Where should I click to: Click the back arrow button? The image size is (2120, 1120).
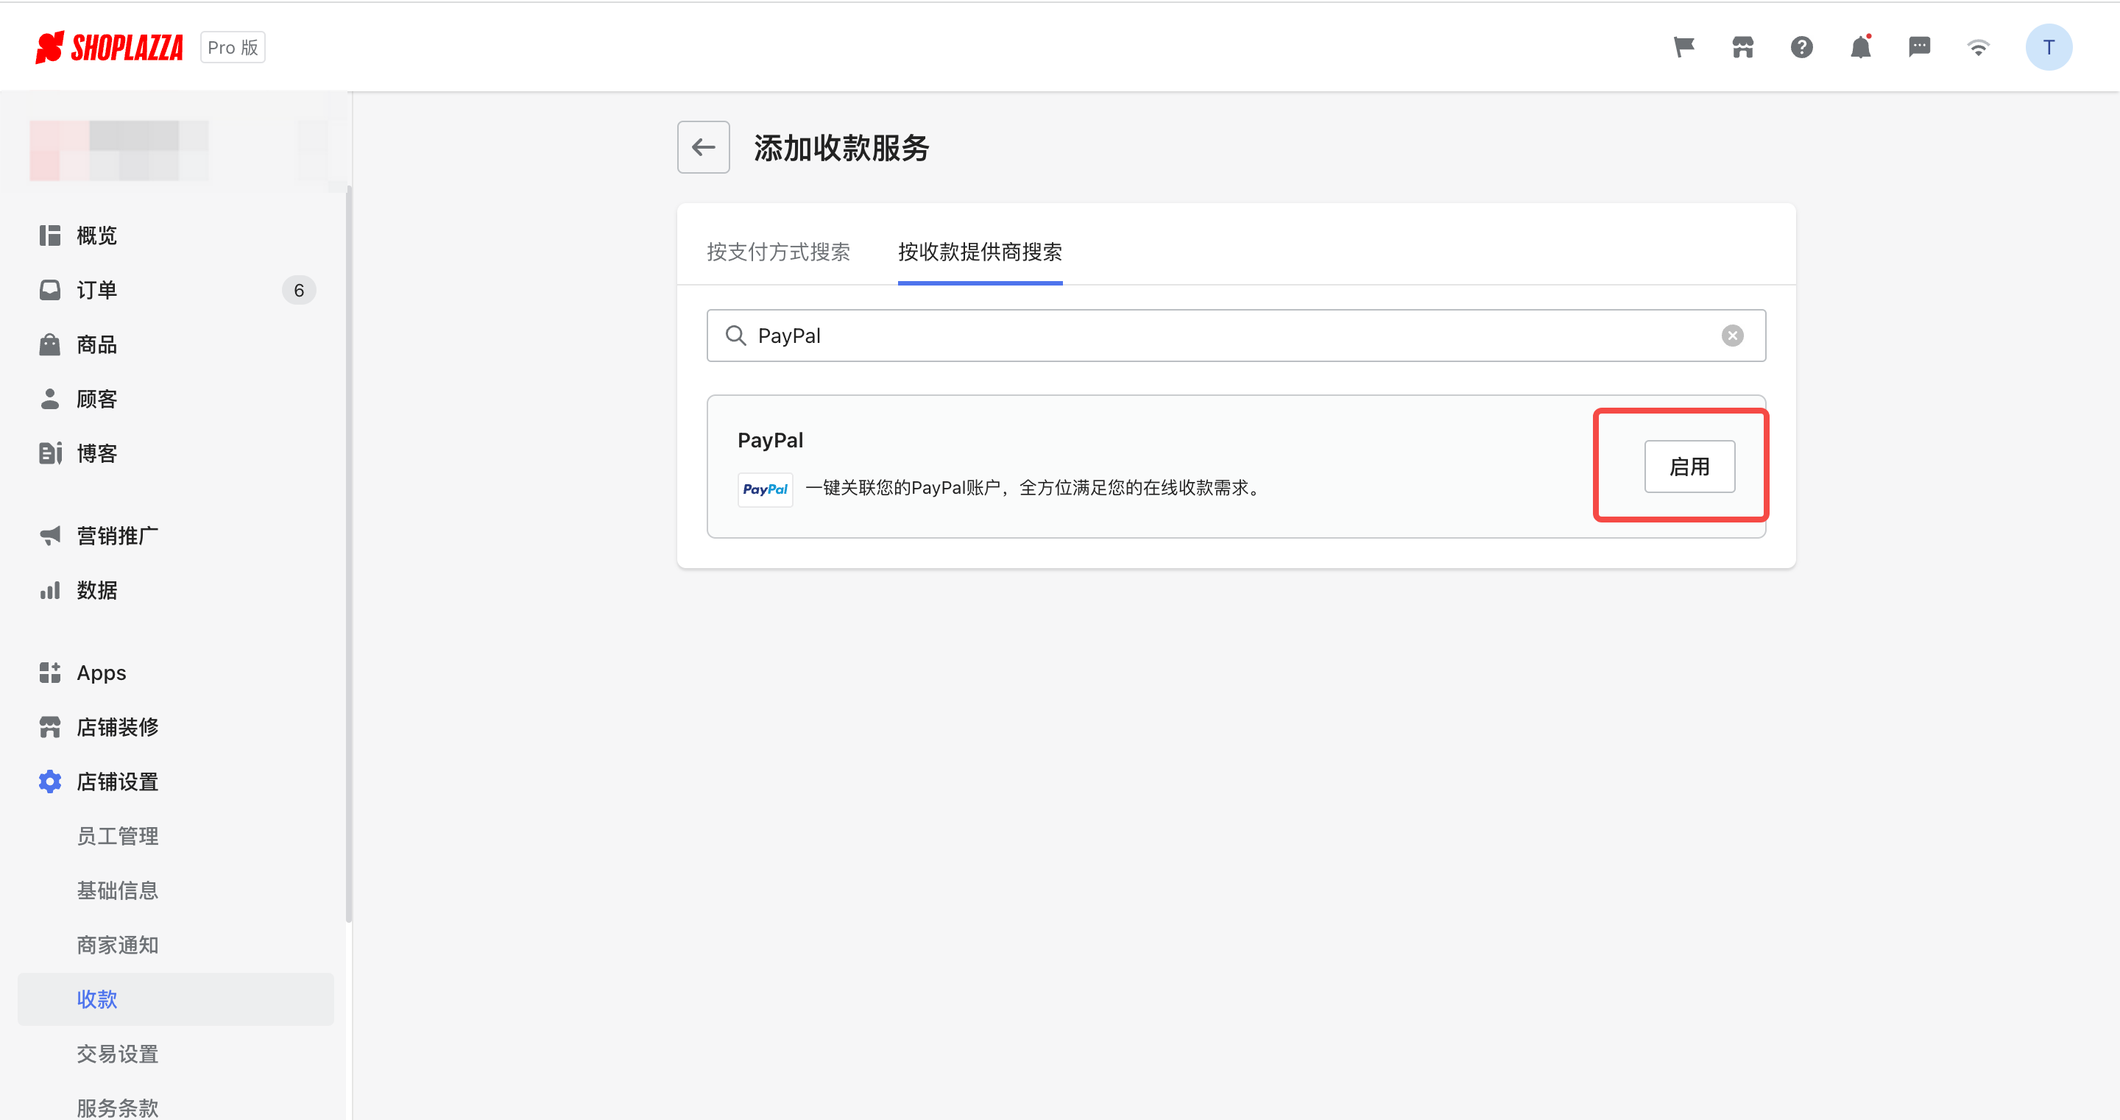point(703,147)
